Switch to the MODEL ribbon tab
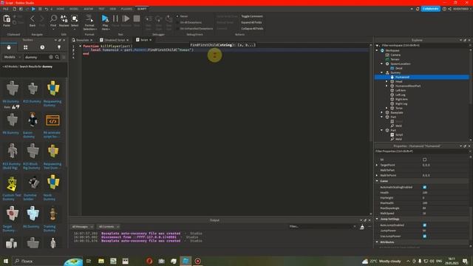The height and width of the screenshot is (266, 473). pos(74,9)
